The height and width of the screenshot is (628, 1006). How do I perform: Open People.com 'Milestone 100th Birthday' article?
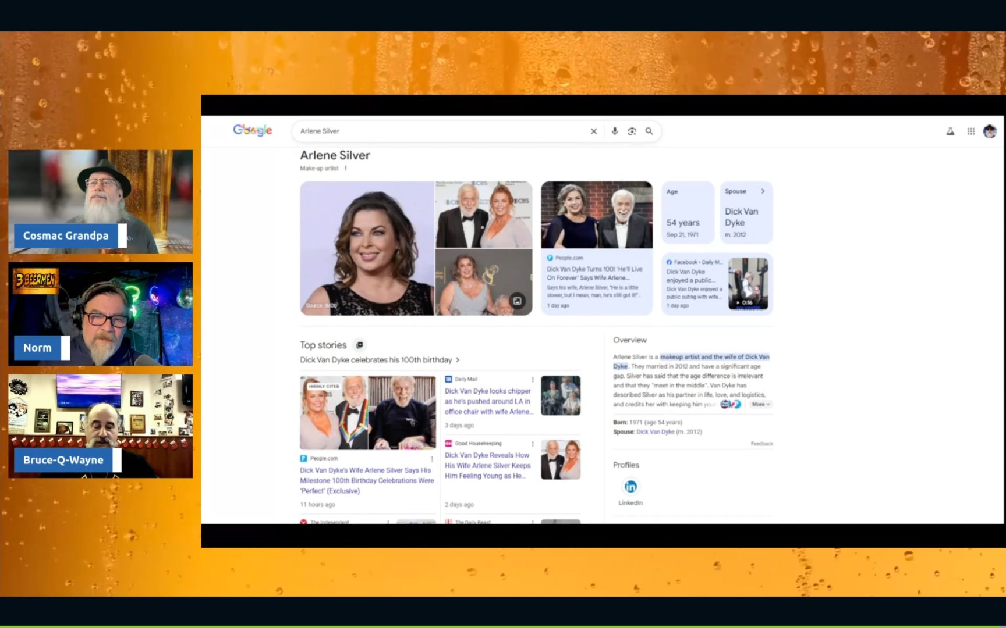click(367, 480)
